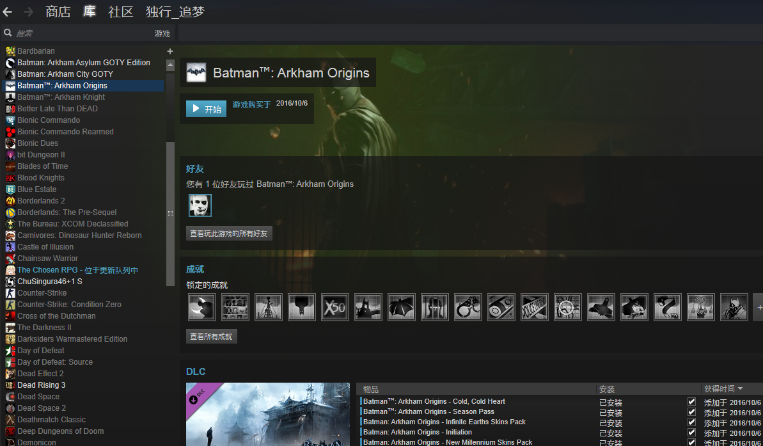Focus the 搜索 search input field
Viewport: 763px width, 446px height.
coord(83,34)
